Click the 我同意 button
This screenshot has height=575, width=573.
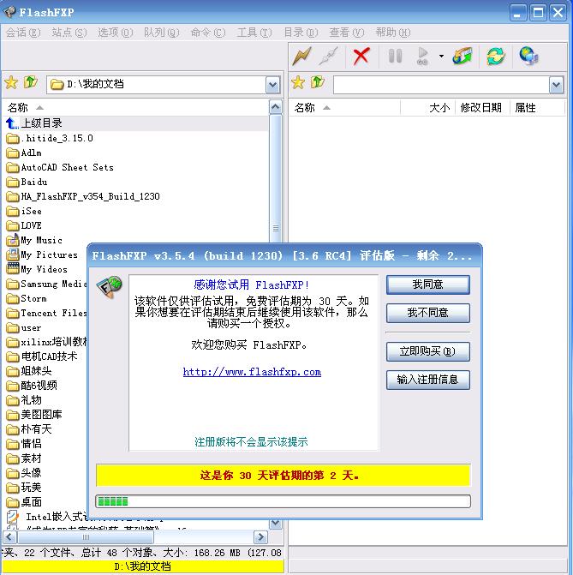pos(427,285)
